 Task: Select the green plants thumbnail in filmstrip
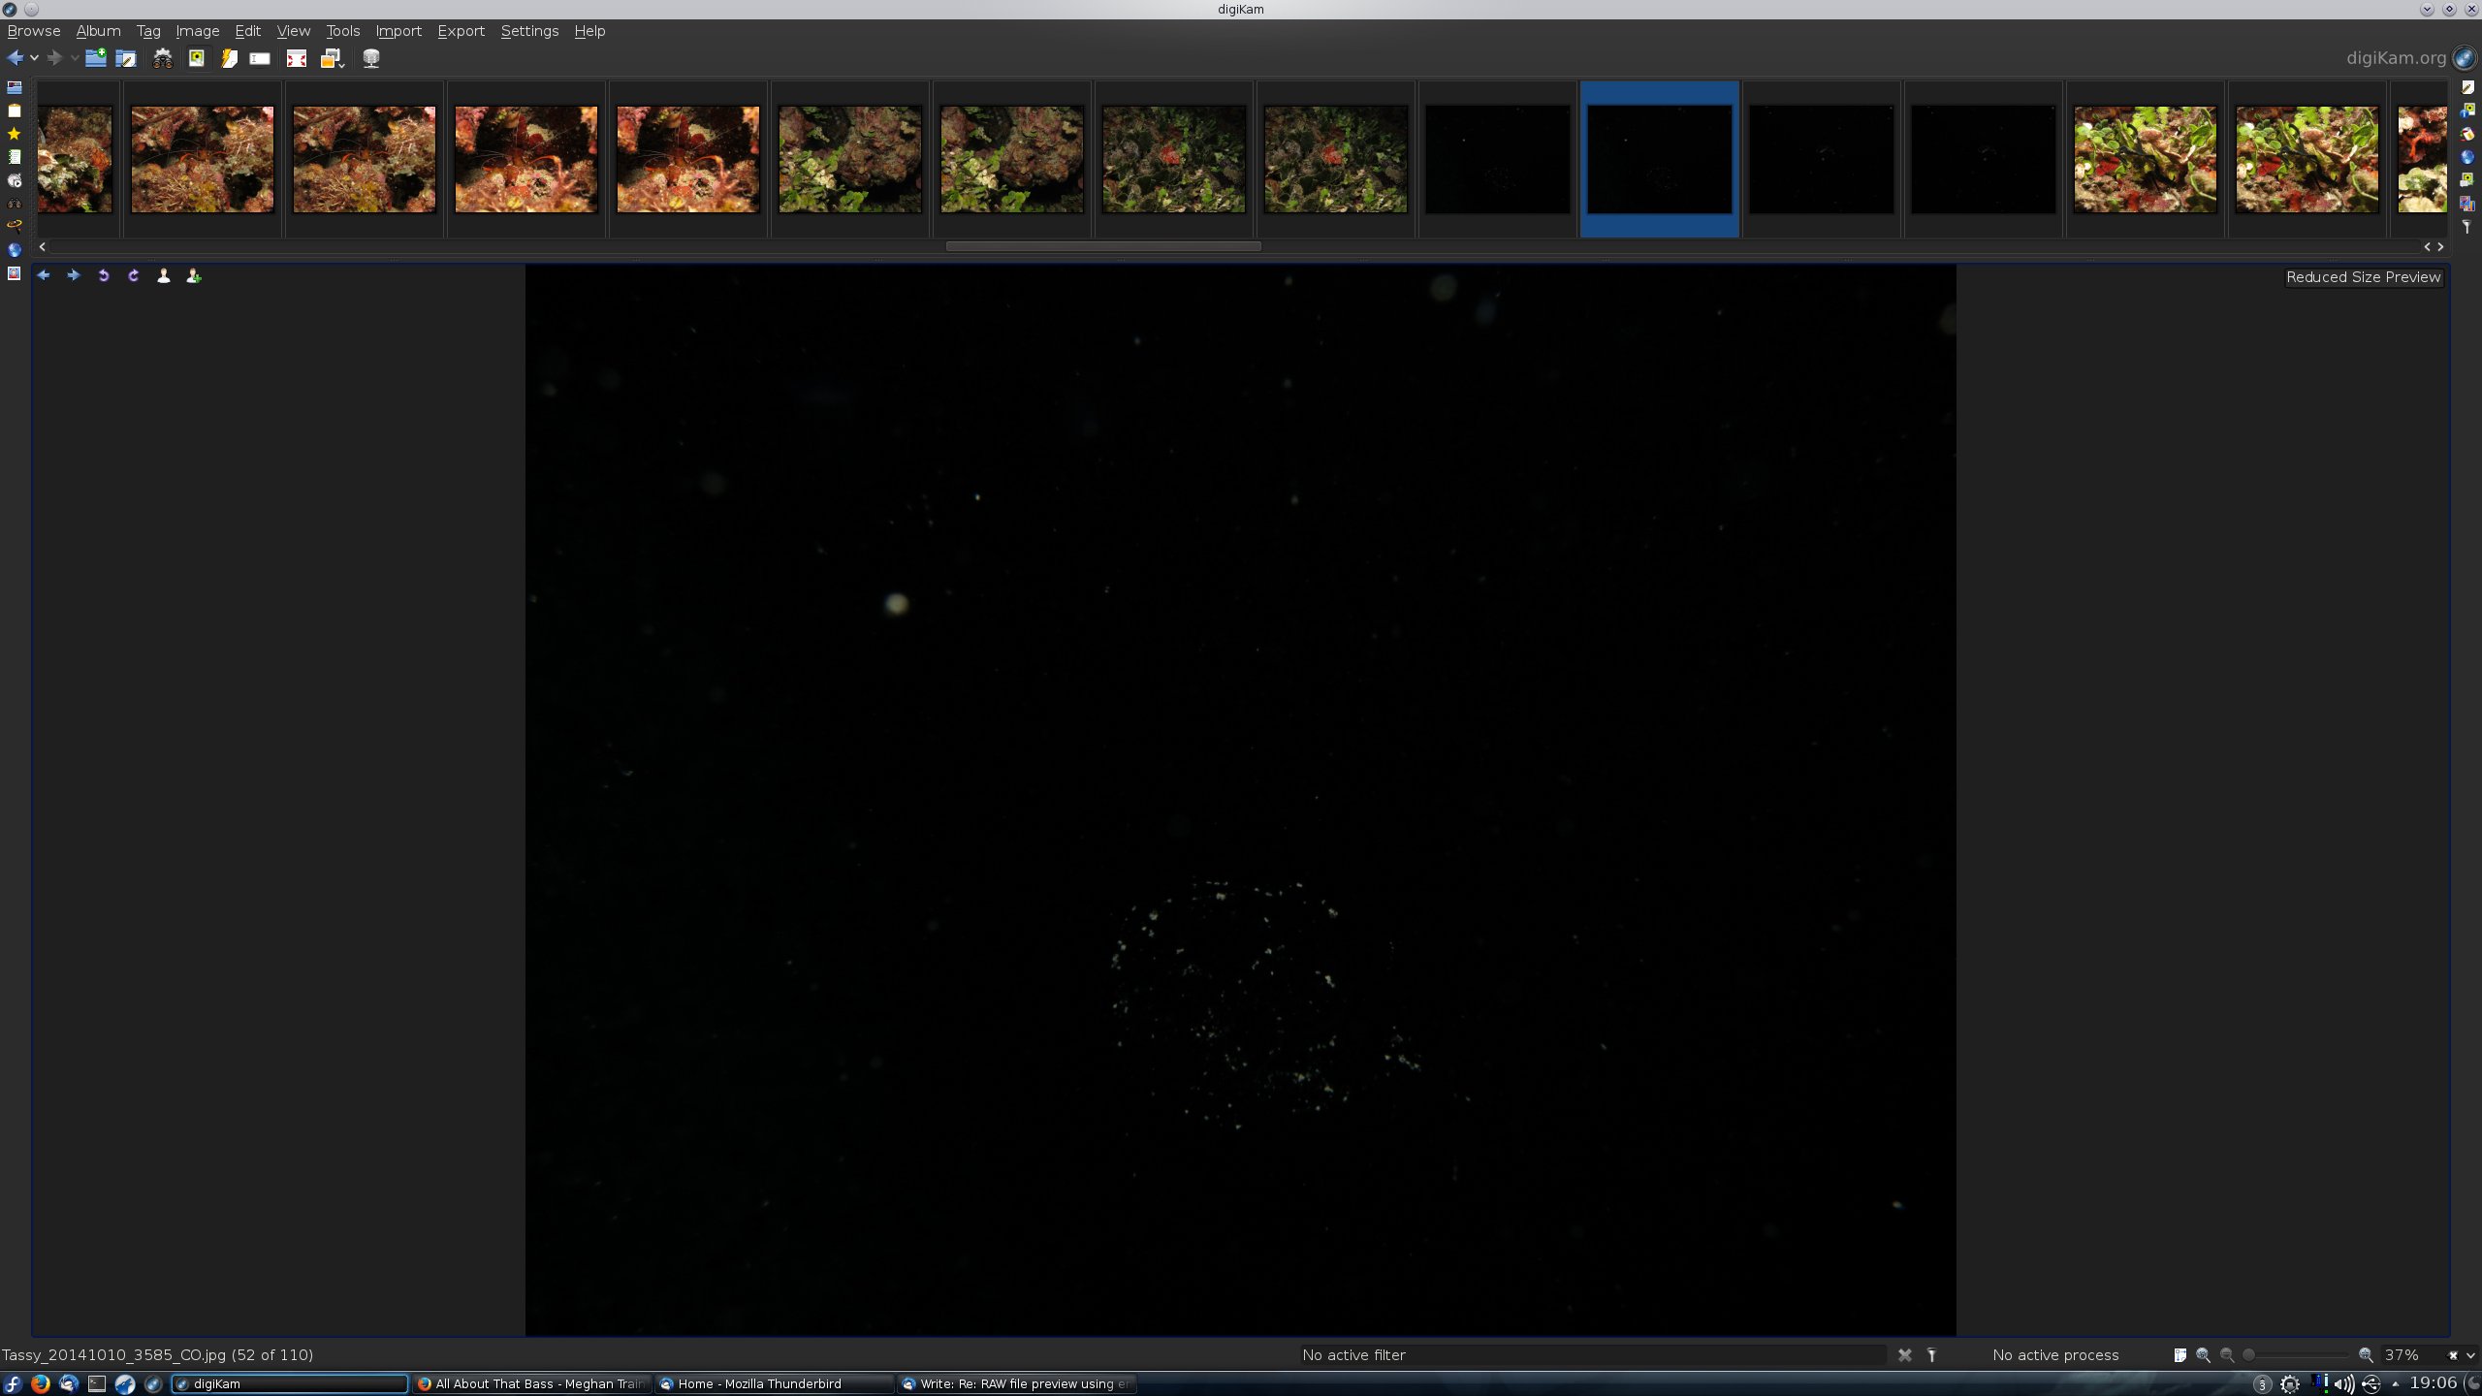[2145, 159]
